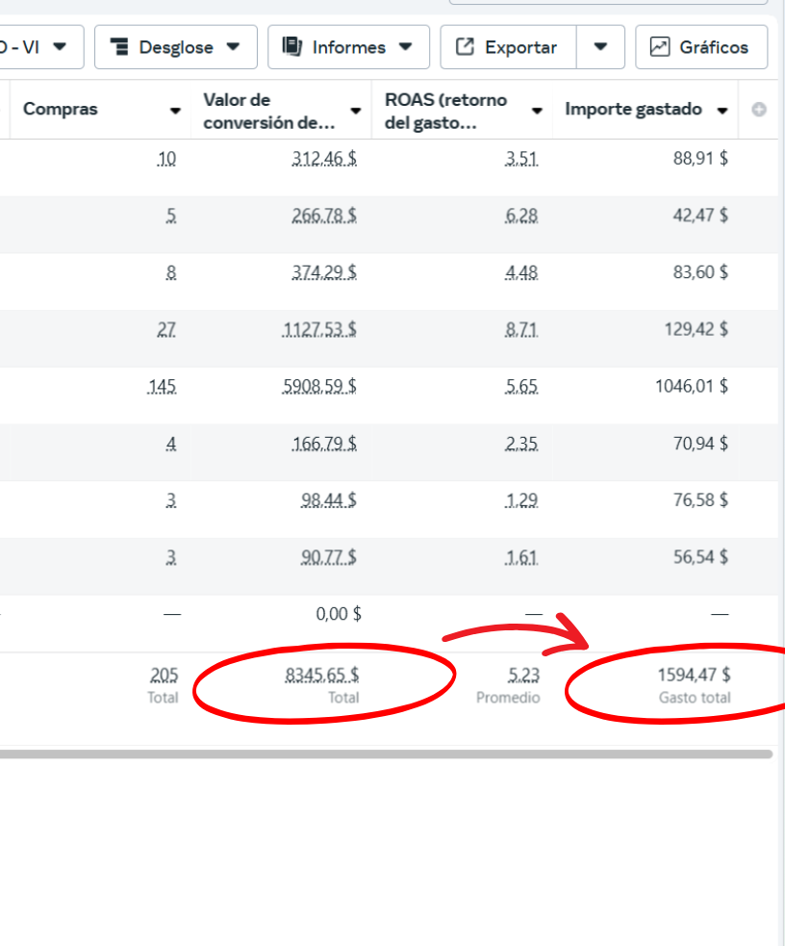Click the 5908,59 $ conversion value
The height and width of the screenshot is (946, 785).
[320, 387]
